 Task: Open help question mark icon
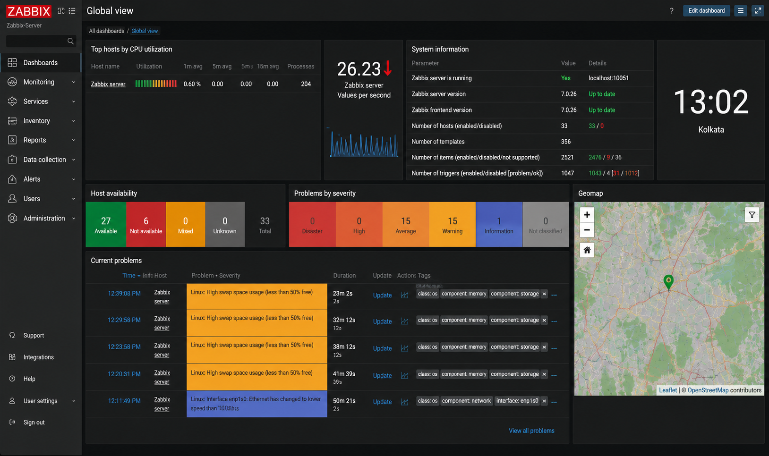click(672, 11)
